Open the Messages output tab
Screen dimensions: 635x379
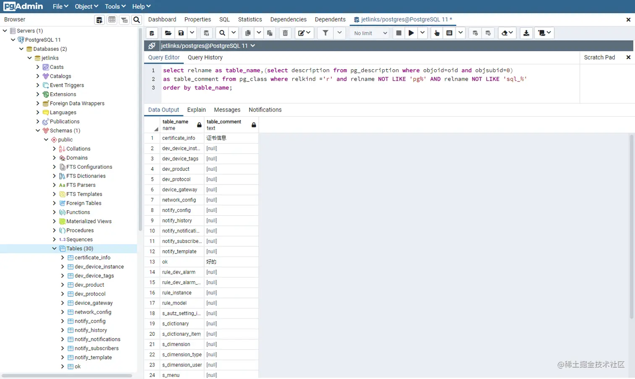pos(227,110)
